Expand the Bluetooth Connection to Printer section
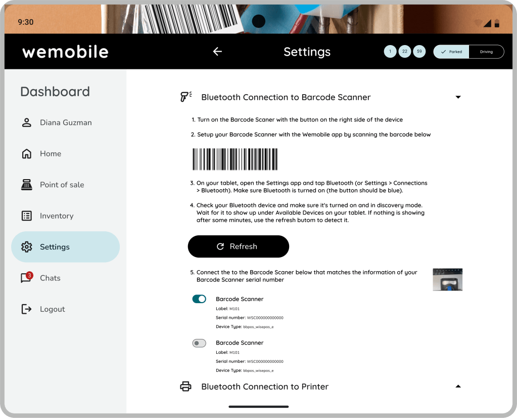The height and width of the screenshot is (418, 517). pos(458,387)
